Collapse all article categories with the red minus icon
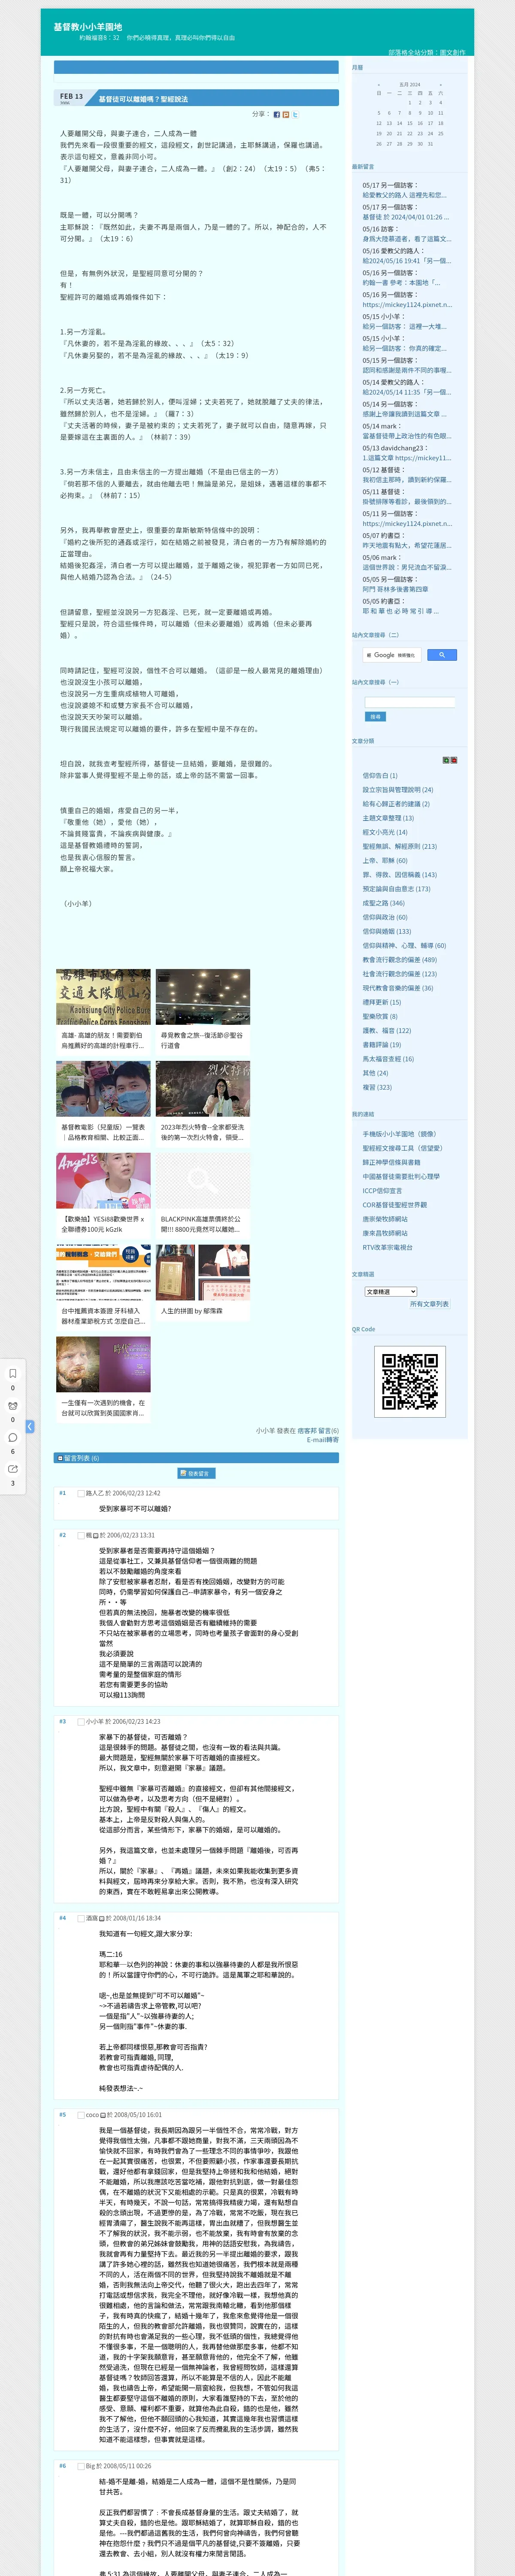Image resolution: width=515 pixels, height=2576 pixels. (454, 760)
